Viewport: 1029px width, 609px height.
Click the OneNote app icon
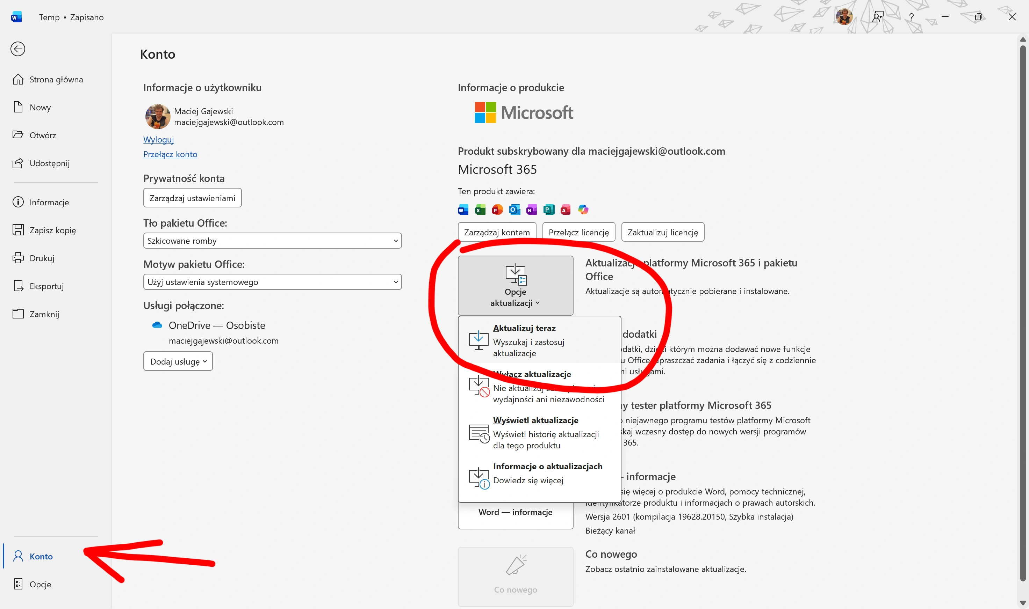pos(532,210)
